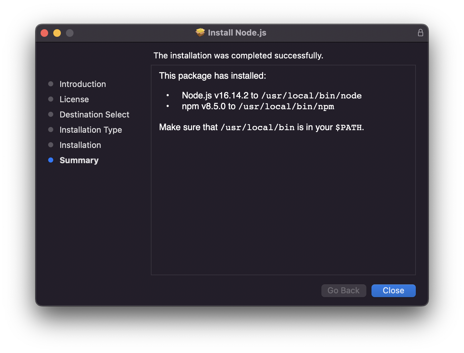
Task: Click the Node.js v16.14.2 install path line
Action: [272, 95]
